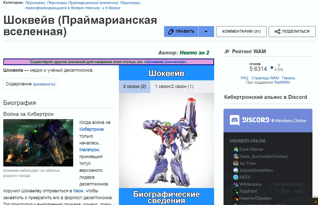Click the WAM rating logo icon
The width and height of the screenshot is (318, 205).
227,52
